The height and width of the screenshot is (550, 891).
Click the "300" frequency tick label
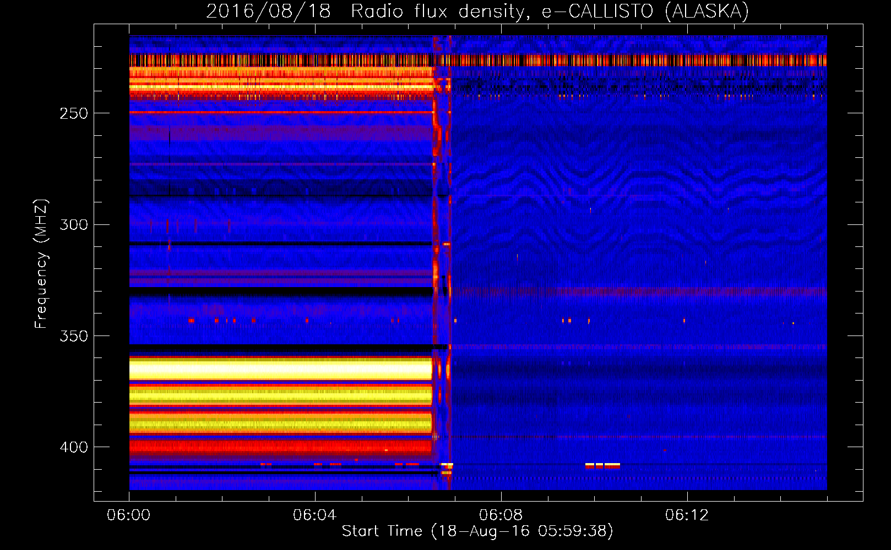[x=74, y=224]
